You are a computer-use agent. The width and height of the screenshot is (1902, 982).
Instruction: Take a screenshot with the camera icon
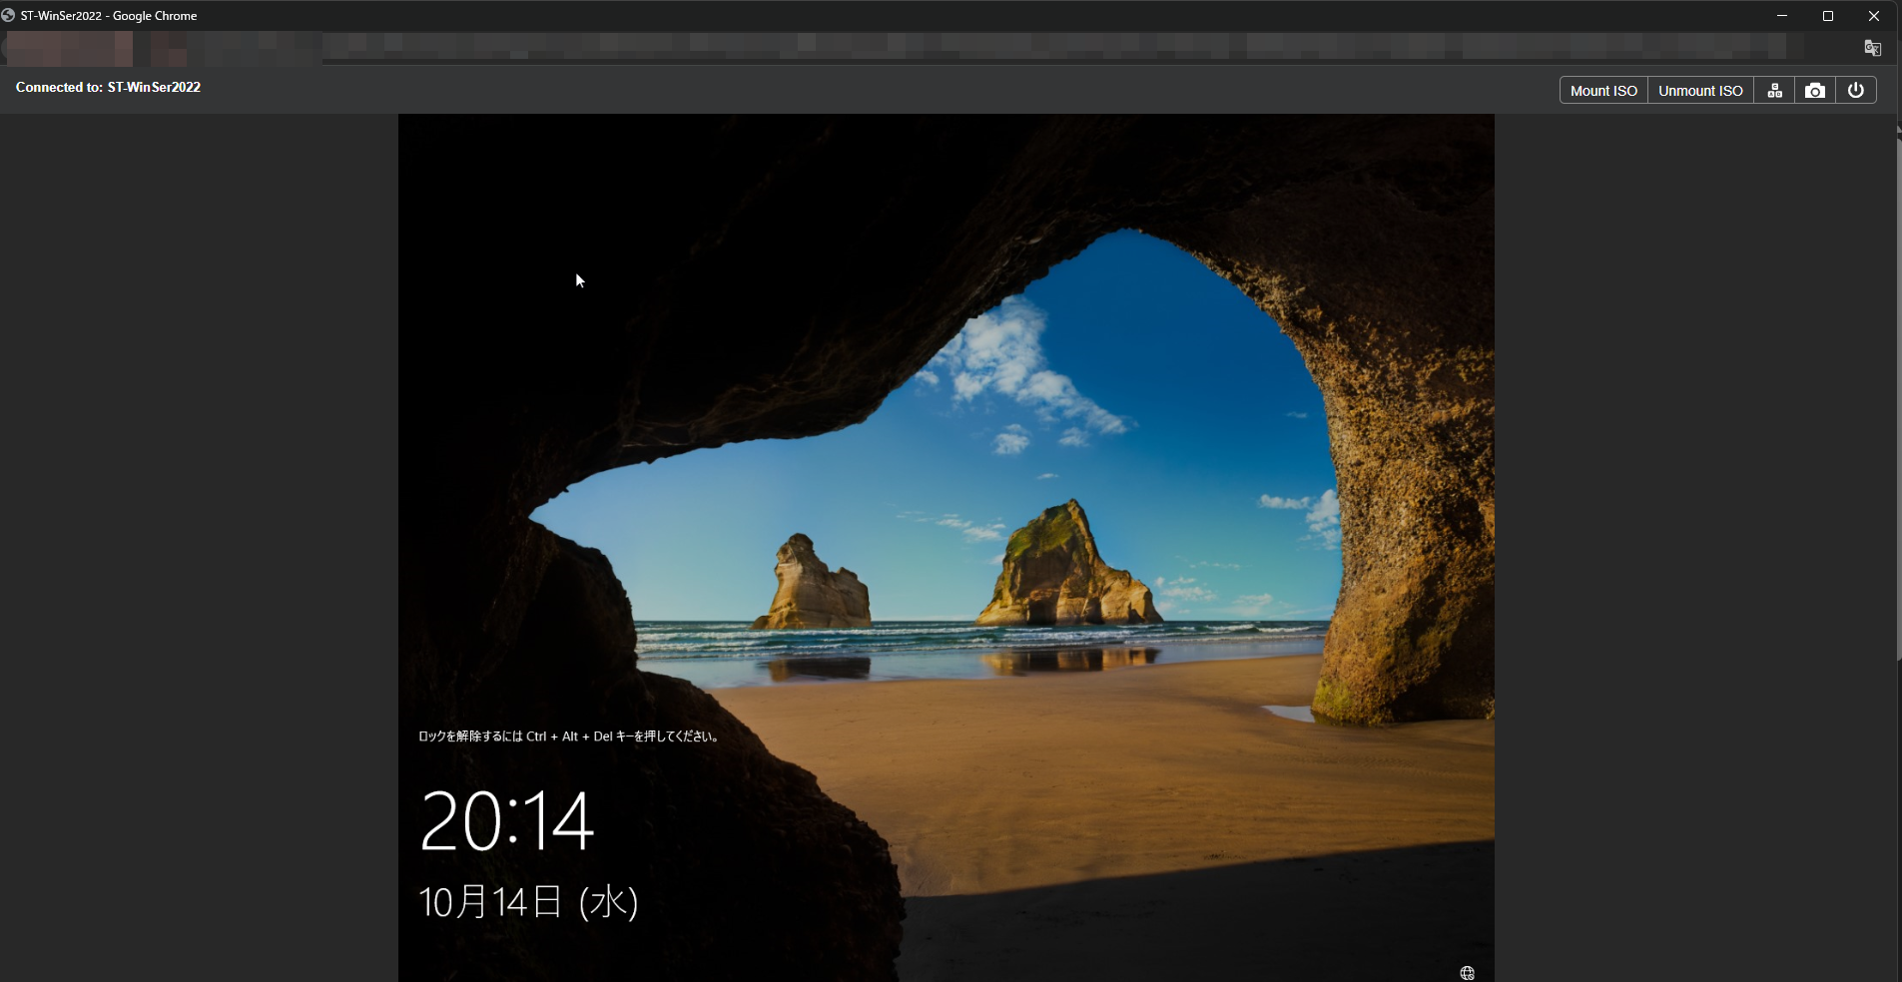coord(1815,90)
